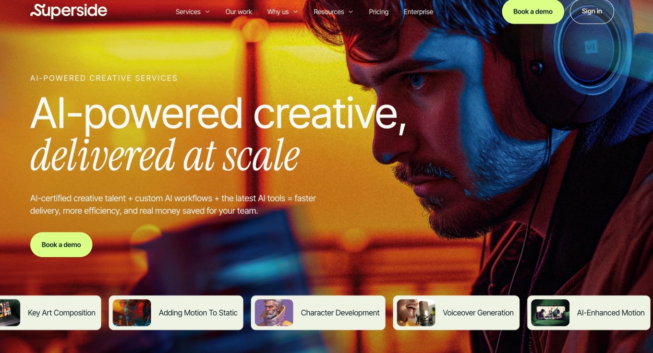Click the Character Development character thumbnail

point(274,313)
